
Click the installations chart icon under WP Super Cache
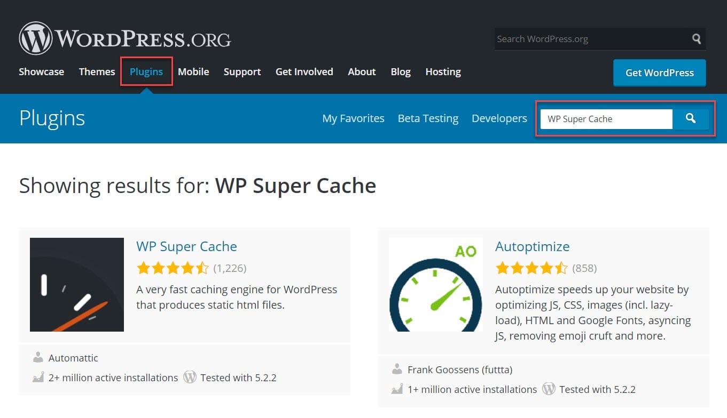(38, 377)
